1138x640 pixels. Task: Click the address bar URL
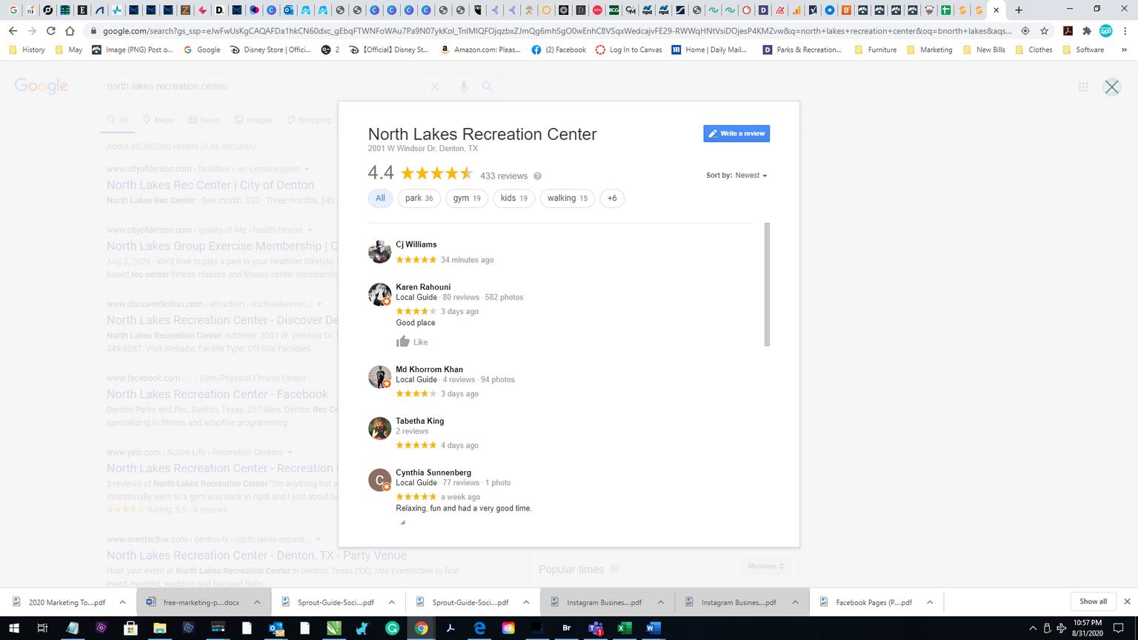tap(557, 31)
